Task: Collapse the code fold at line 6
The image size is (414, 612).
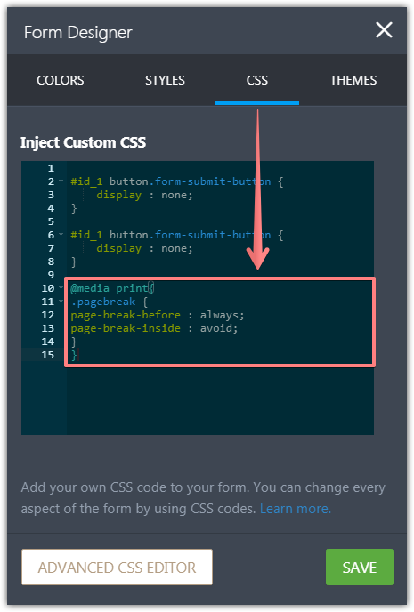Action: tap(61, 235)
